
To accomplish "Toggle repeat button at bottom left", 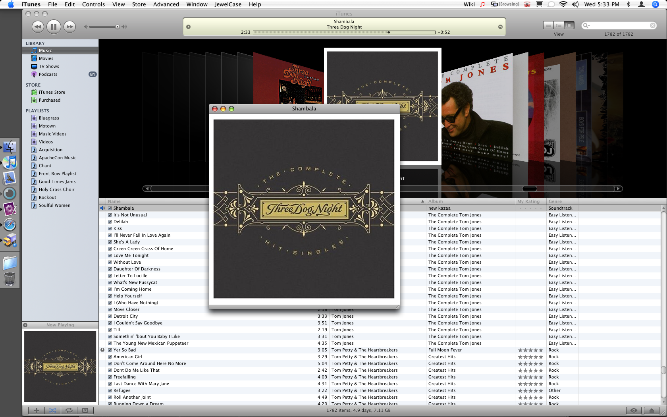I will [x=69, y=410].
